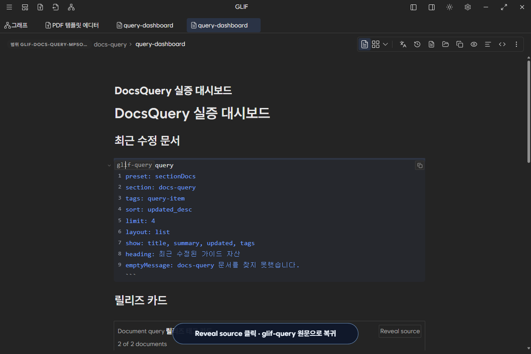Image resolution: width=531 pixels, height=354 pixels.
Task: Click the glif-query language label
Action: pyautogui.click(x=135, y=165)
